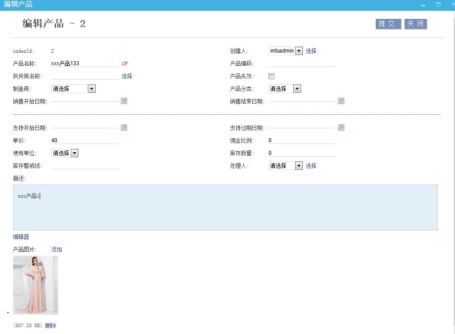The height and width of the screenshot is (334, 455).
Task: Open calendar for 销售结束日期
Action: (x=341, y=101)
